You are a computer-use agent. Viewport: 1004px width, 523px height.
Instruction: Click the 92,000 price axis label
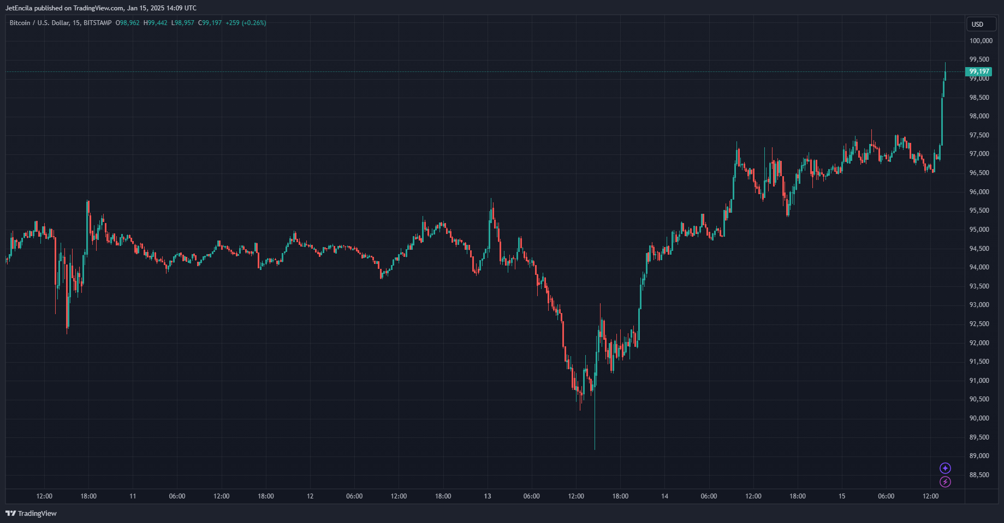pyautogui.click(x=979, y=343)
